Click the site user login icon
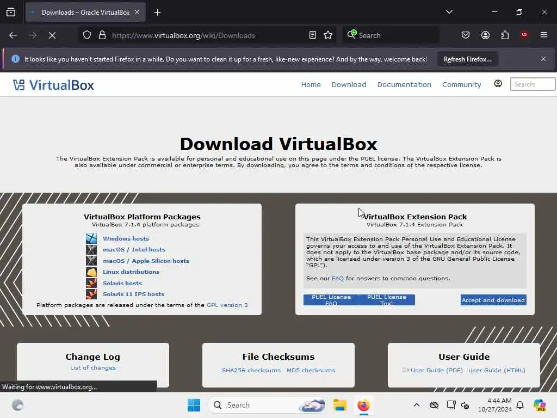This screenshot has width=557, height=418. click(x=498, y=83)
